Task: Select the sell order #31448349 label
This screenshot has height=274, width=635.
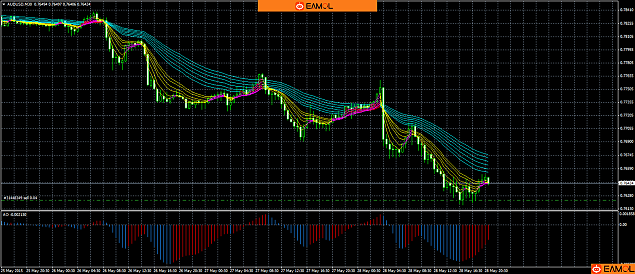Action: click(x=20, y=198)
